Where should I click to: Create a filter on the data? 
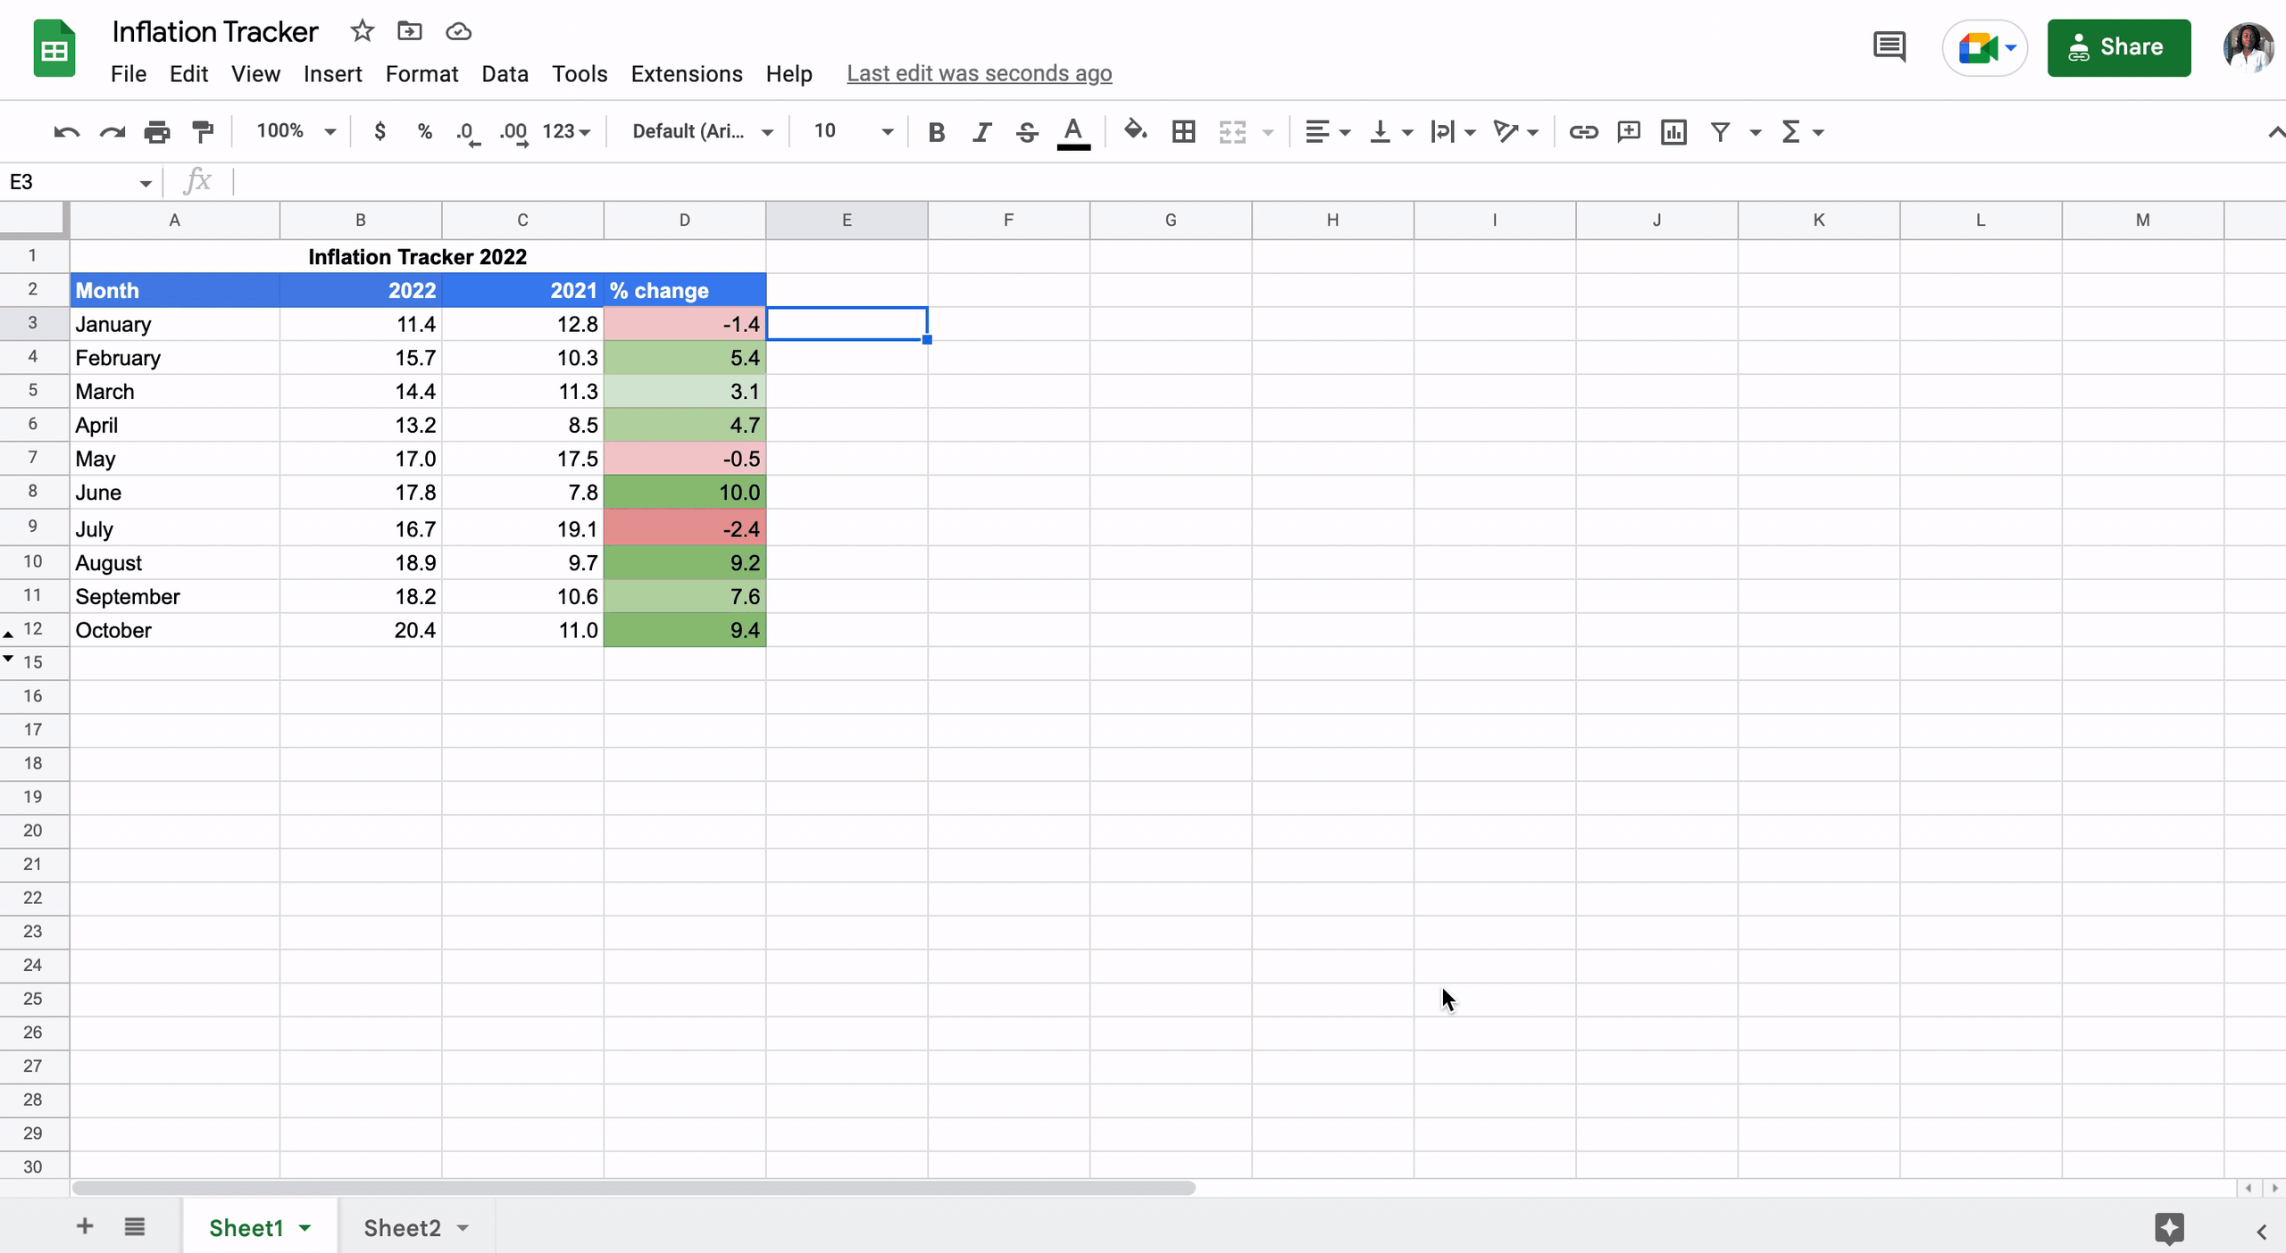[x=1719, y=131]
